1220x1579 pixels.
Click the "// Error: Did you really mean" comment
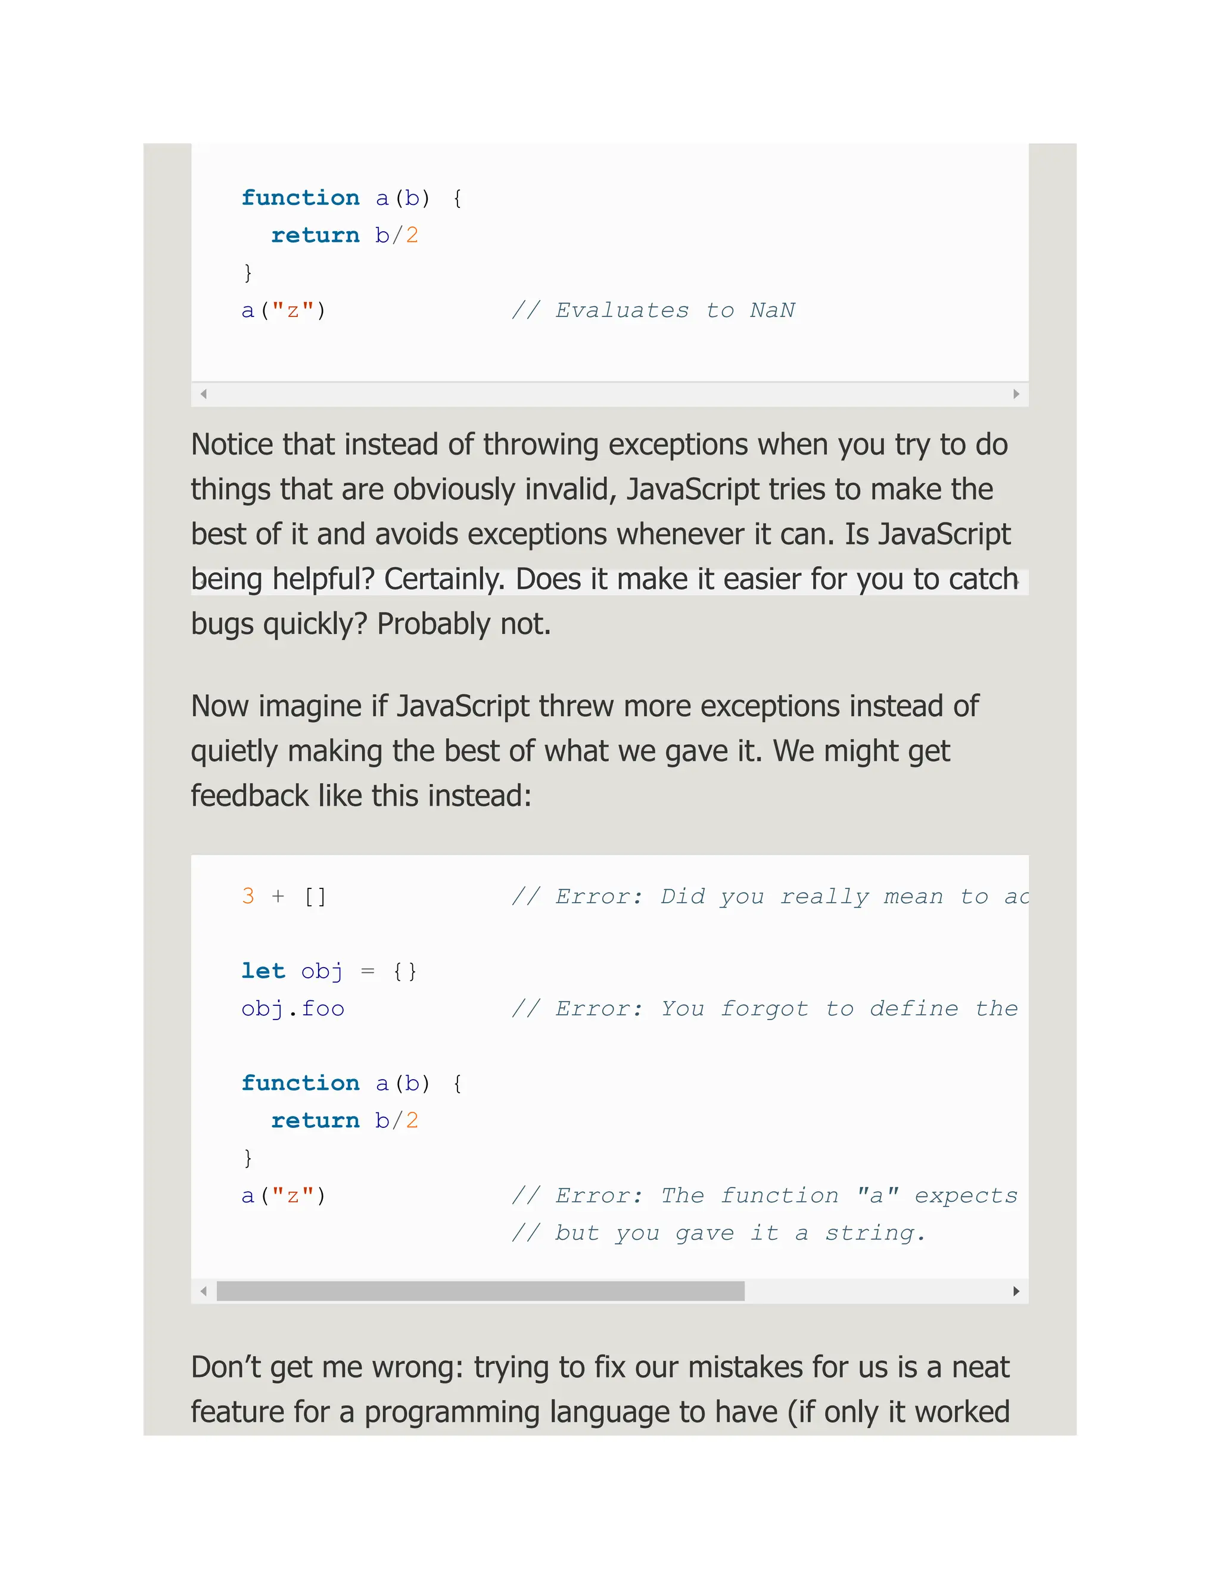[x=768, y=897]
